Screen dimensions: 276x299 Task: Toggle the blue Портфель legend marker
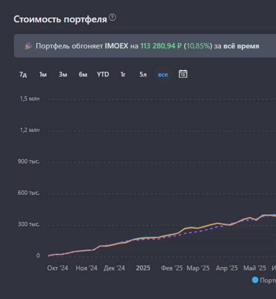(255, 280)
